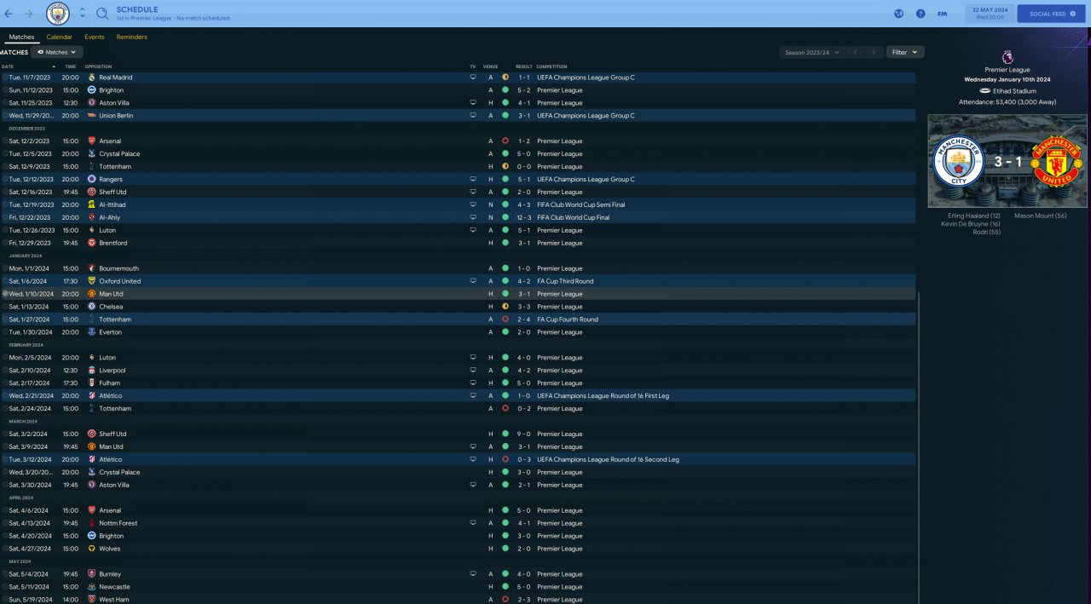1091x604 pixels.
Task: Click the Liverpool club badge
Action: [91, 371]
